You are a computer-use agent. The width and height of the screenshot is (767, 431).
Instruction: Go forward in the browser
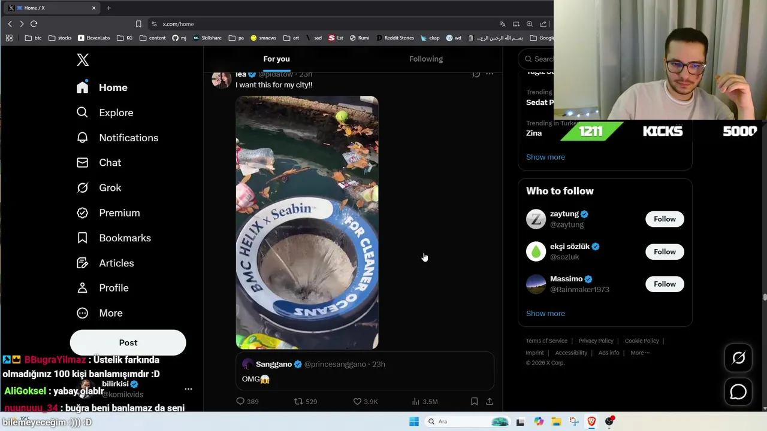(x=22, y=24)
